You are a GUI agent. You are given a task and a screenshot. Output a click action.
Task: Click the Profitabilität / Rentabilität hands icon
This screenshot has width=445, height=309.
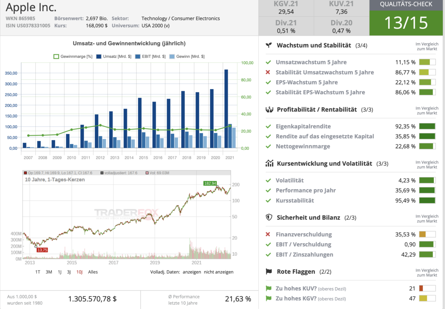[269, 110]
